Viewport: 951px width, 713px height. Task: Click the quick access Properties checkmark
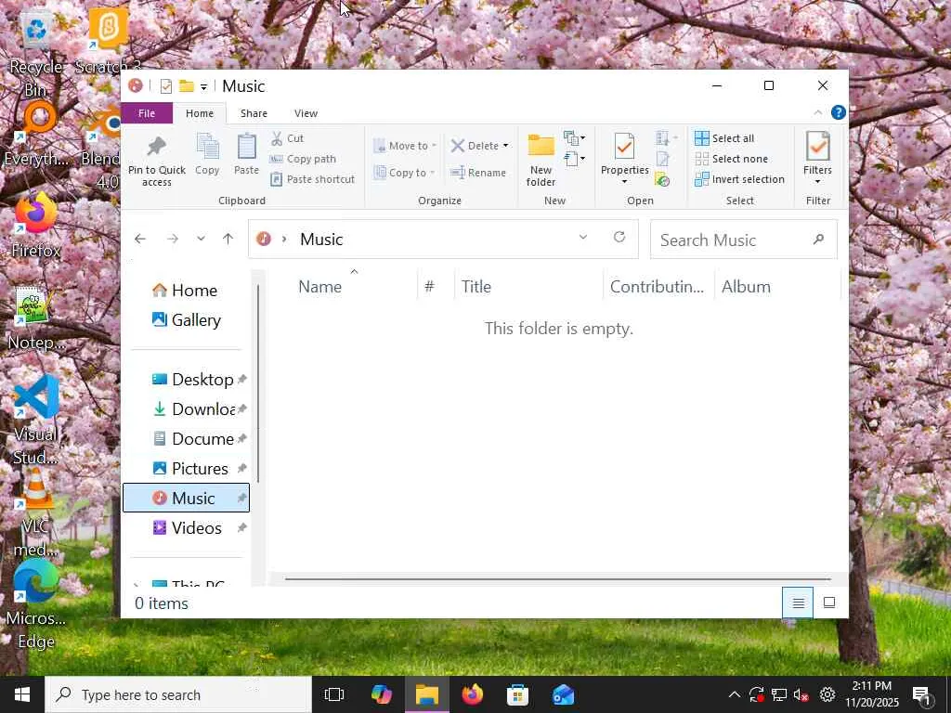[x=165, y=86]
